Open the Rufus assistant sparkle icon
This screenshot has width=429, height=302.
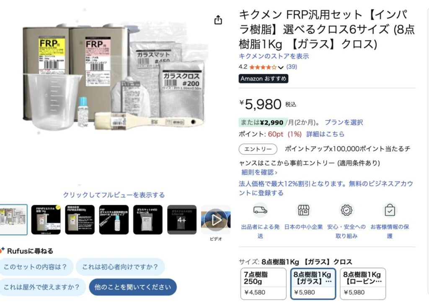[2, 250]
